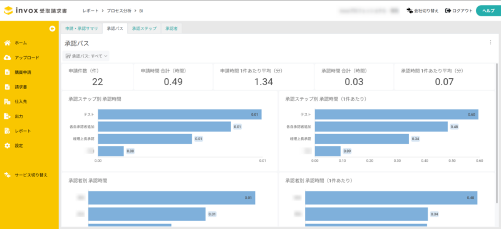Click the 設定 gear icon
This screenshot has height=229, width=501.
click(8, 146)
